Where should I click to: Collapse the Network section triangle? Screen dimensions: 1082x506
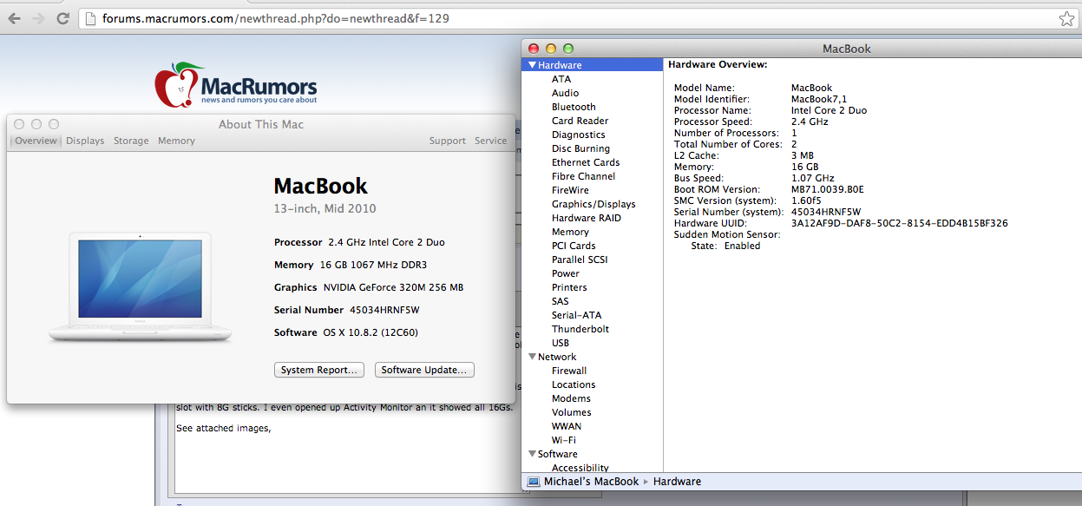point(532,357)
